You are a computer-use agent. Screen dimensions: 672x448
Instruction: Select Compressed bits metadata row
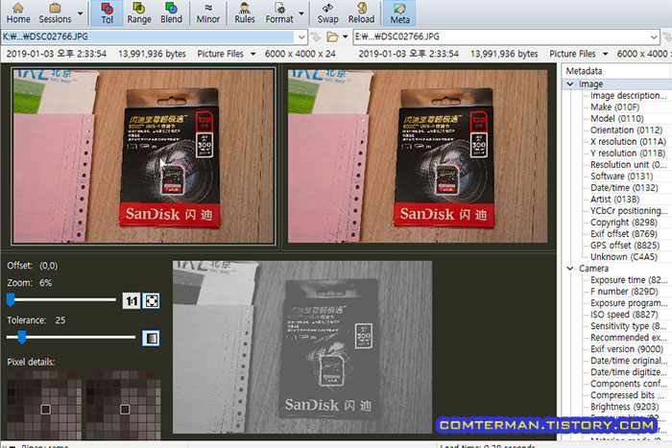pos(627,395)
